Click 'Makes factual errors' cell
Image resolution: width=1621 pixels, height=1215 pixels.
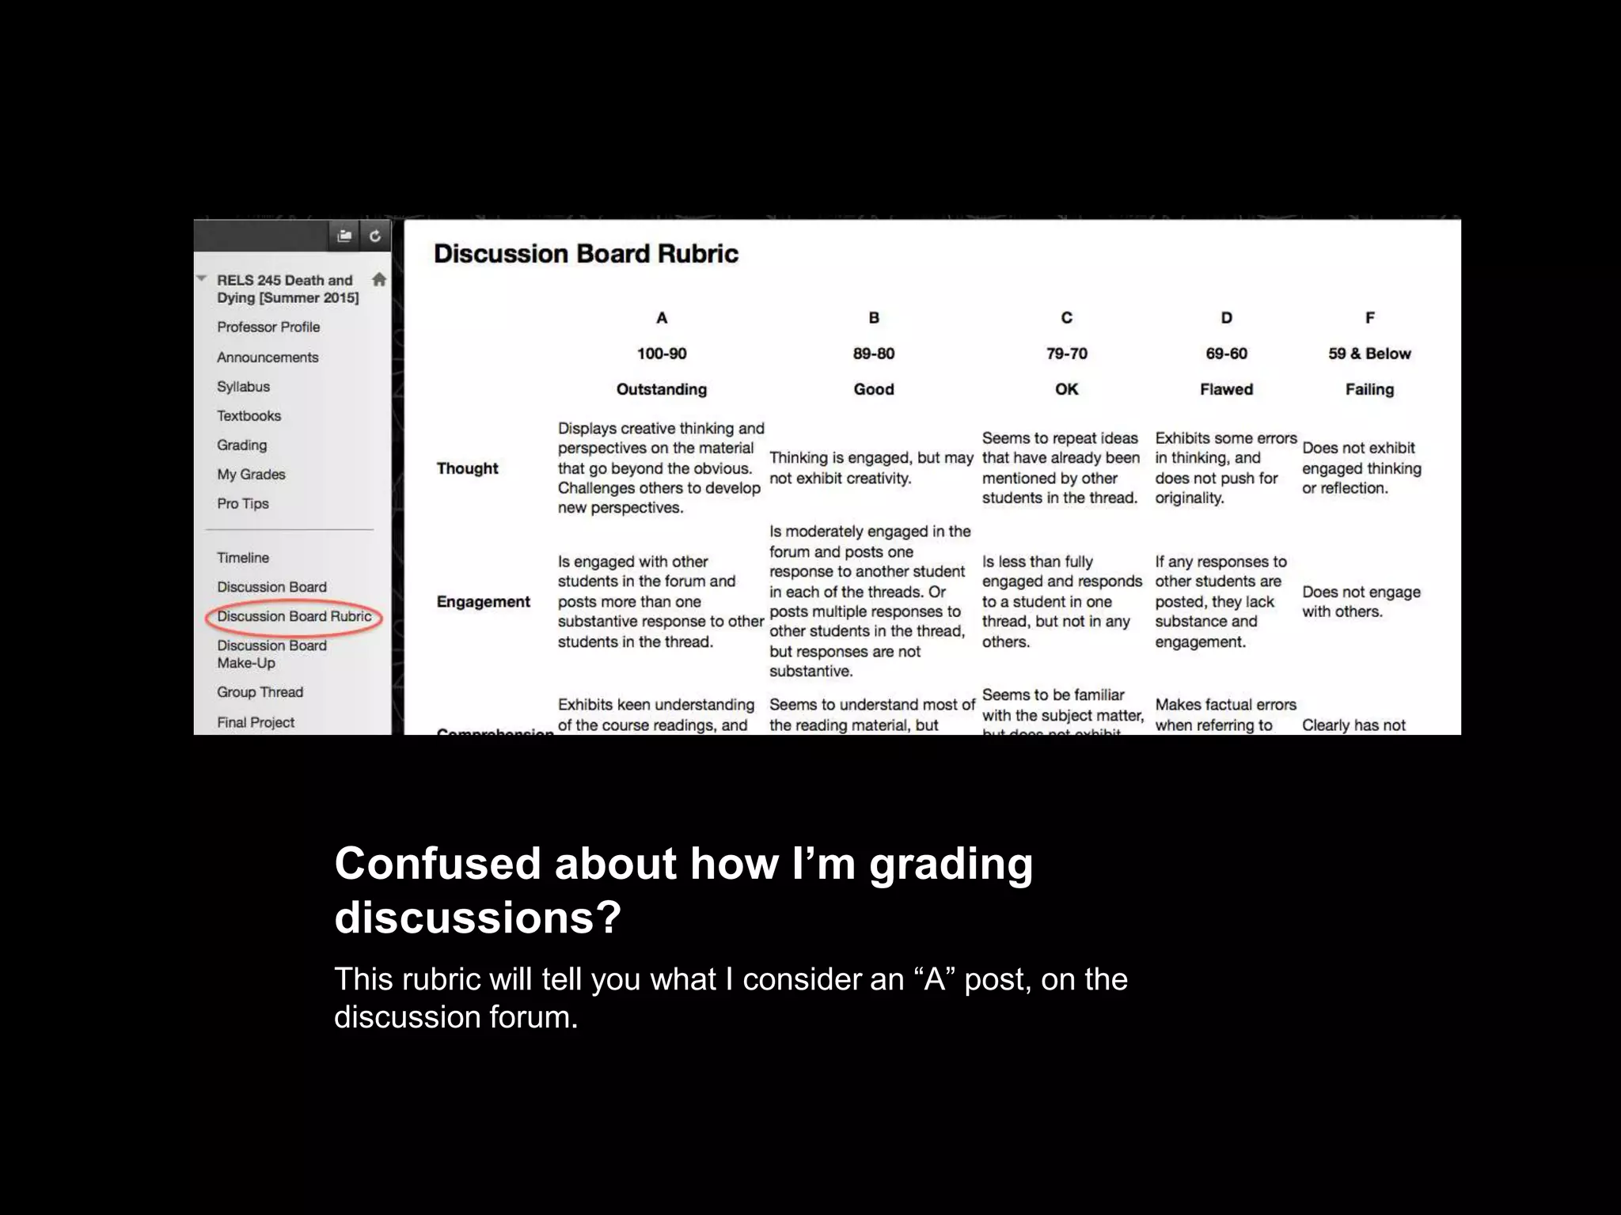pyautogui.click(x=1225, y=715)
